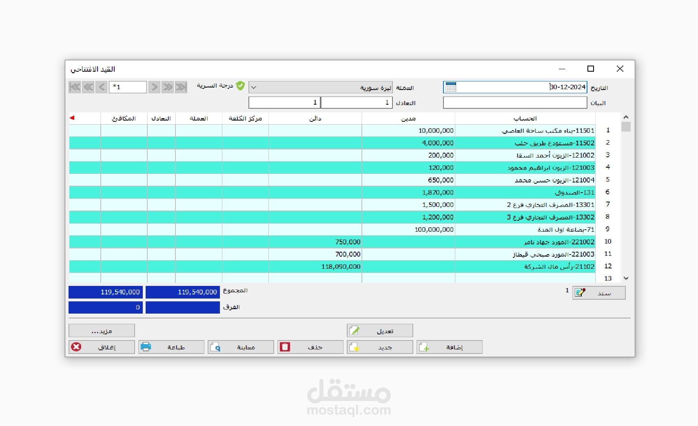Click the date field 30-12-2024
The image size is (698, 426).
pyautogui.click(x=515, y=87)
